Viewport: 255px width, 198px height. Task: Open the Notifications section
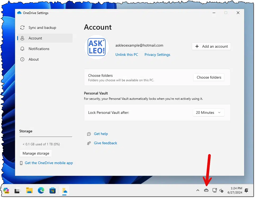(45, 49)
